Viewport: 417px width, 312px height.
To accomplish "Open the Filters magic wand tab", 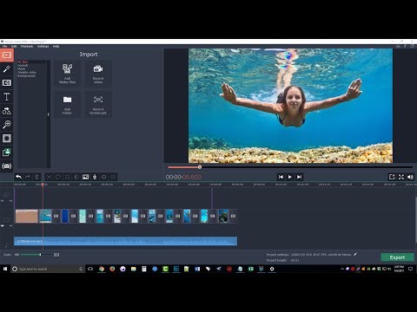I will pos(7,69).
